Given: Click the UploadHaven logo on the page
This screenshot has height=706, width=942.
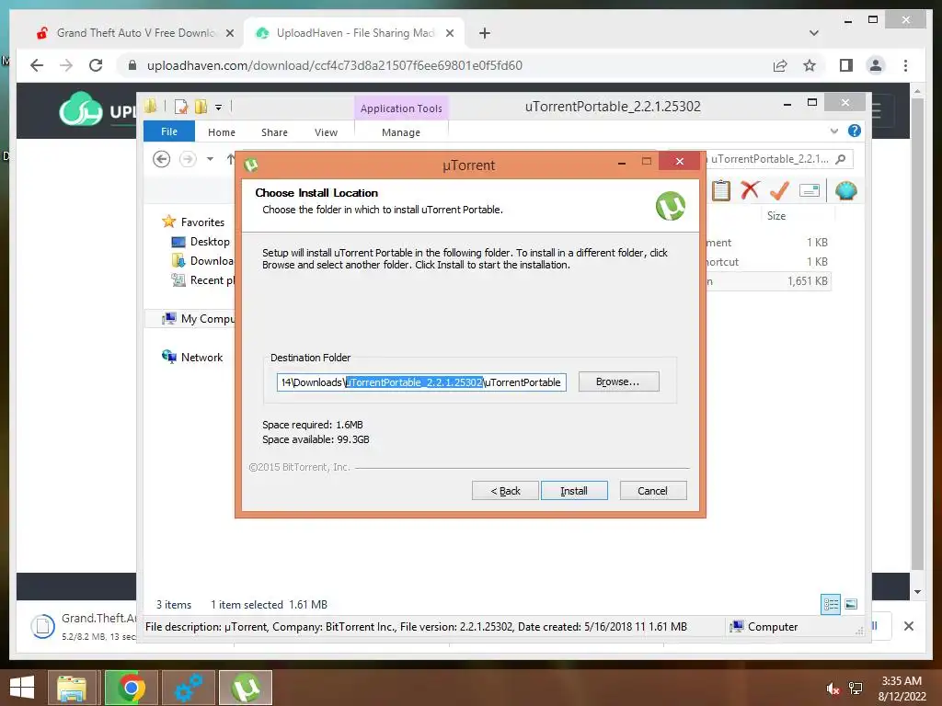Looking at the screenshot, I should [x=98, y=110].
